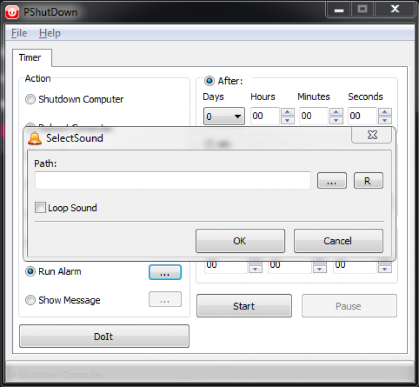Increase the Minutes spinner value
The width and height of the screenshot is (419, 387).
click(x=336, y=112)
